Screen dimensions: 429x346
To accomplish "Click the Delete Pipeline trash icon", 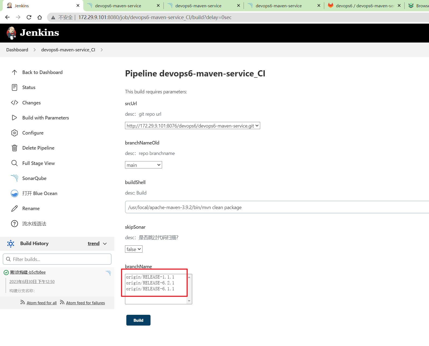I will (x=15, y=148).
